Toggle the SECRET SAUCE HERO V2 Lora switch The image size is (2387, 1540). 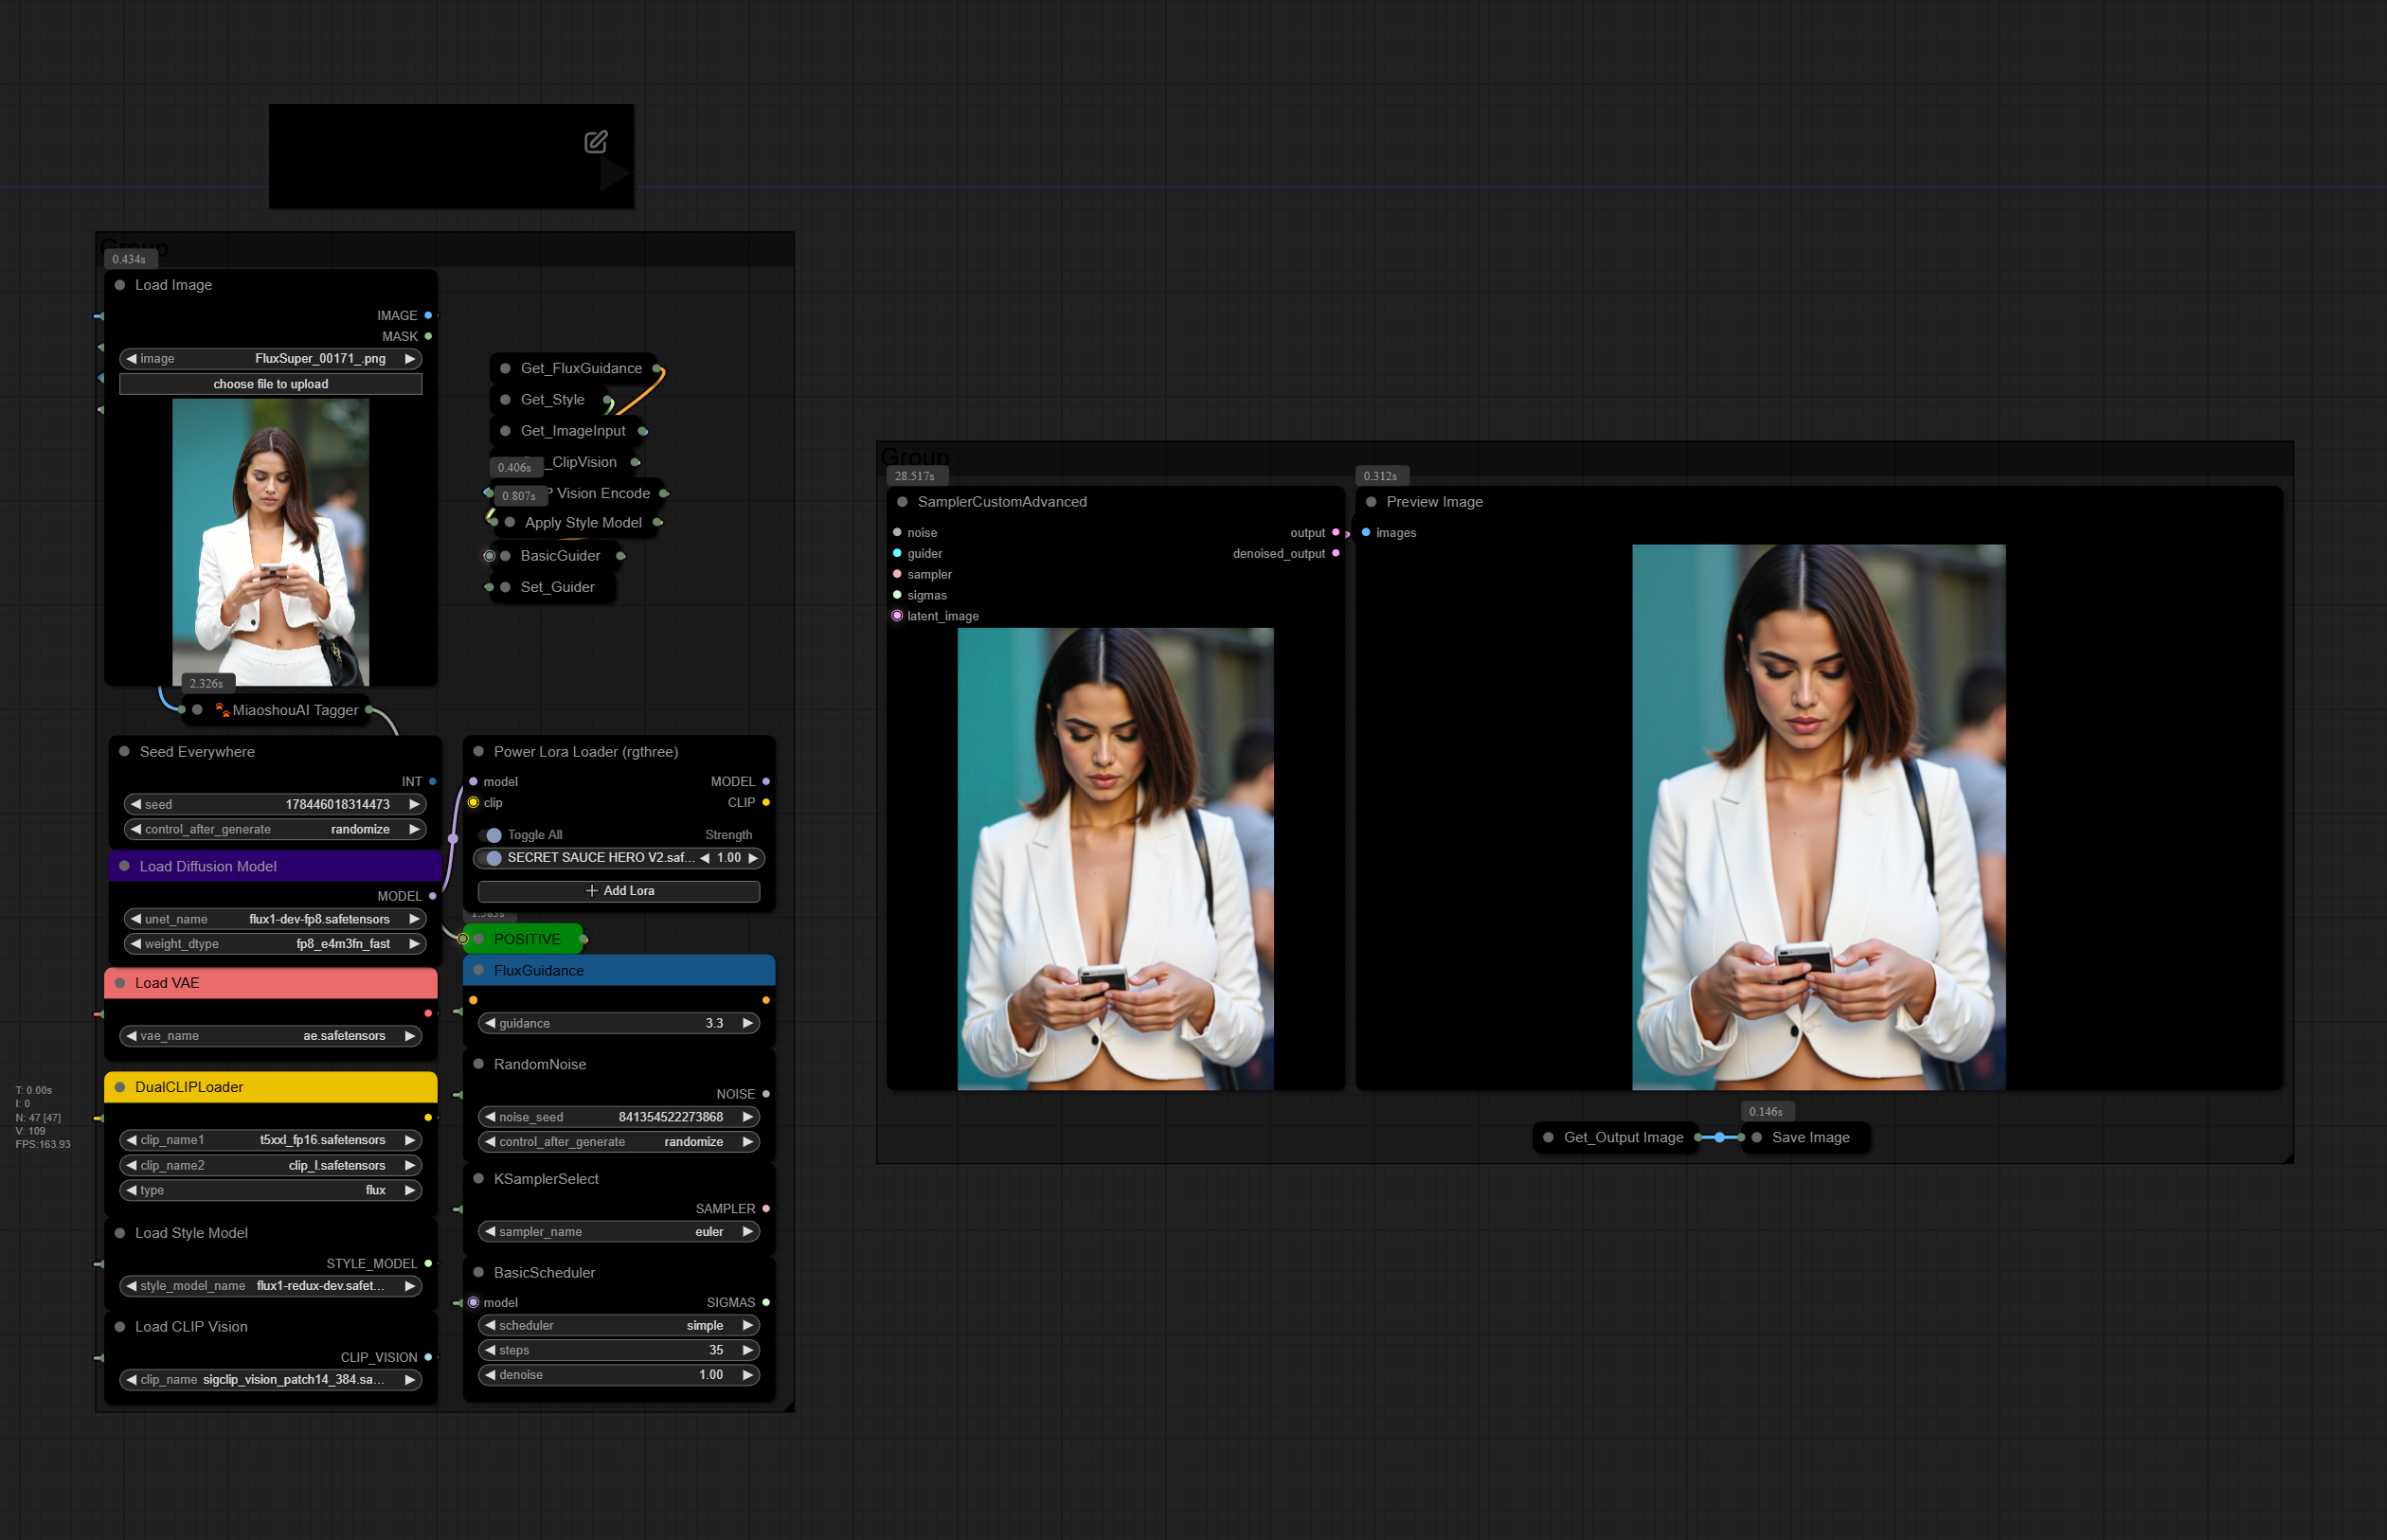[491, 858]
